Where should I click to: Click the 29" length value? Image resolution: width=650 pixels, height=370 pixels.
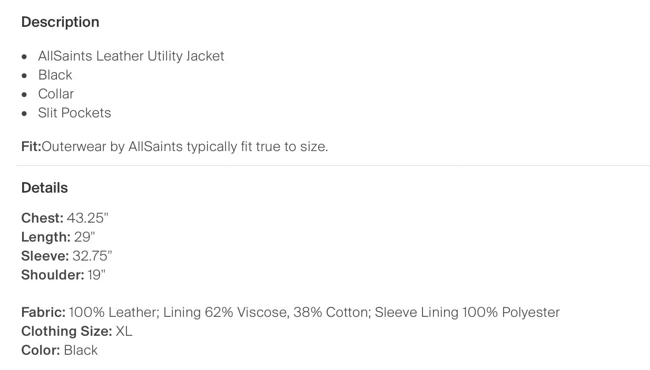click(85, 237)
